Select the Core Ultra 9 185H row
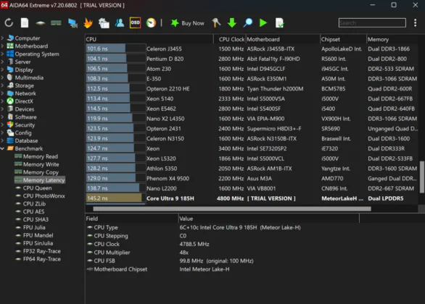The width and height of the screenshot is (425, 304). tap(252, 198)
